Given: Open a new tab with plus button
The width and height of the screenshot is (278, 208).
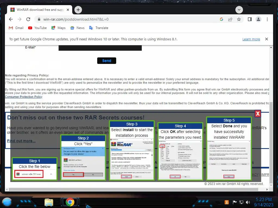Looking at the screenshot, I should click(x=78, y=10).
